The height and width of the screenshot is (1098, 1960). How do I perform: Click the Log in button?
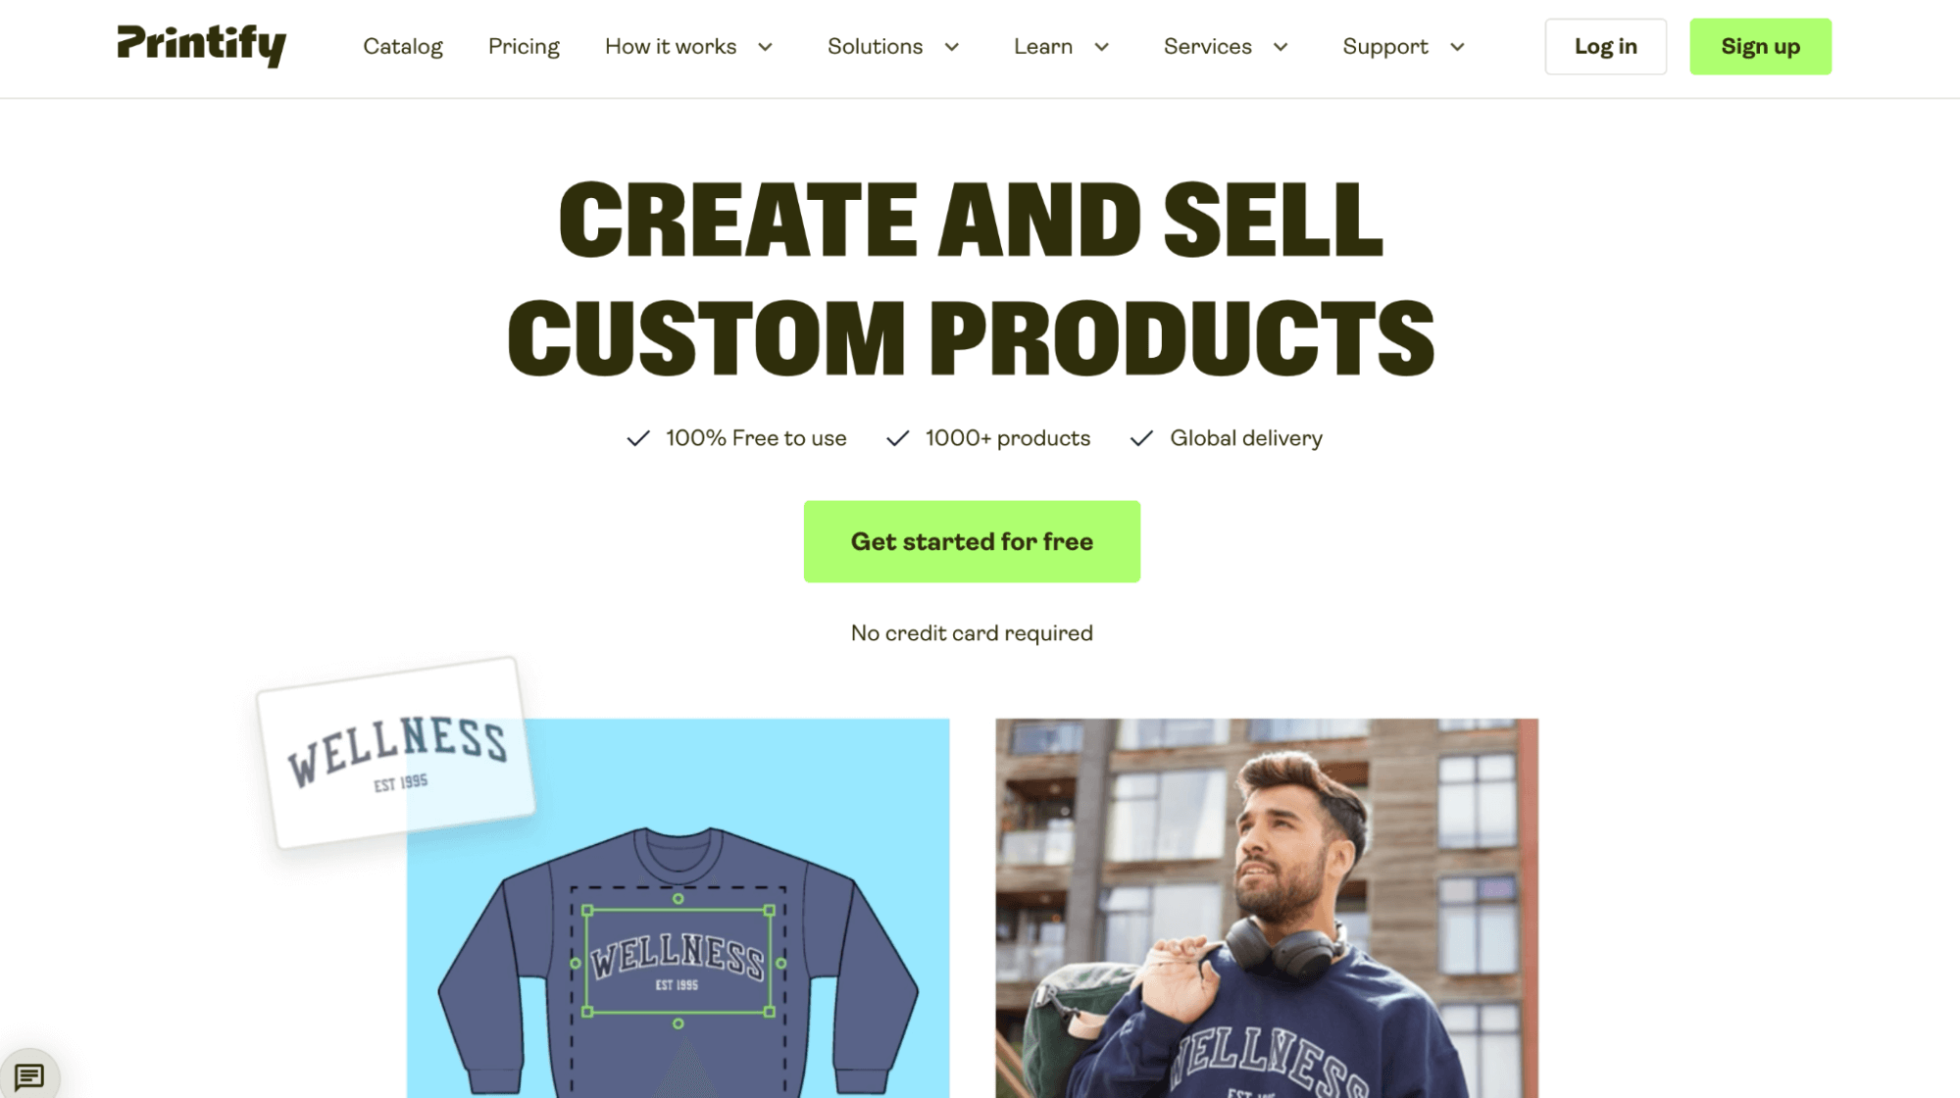coord(1606,46)
